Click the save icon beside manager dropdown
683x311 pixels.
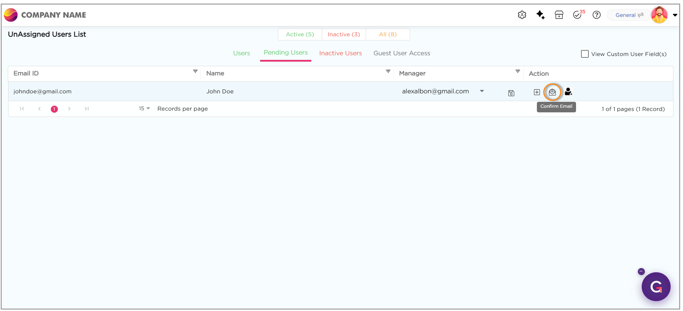pos(511,93)
